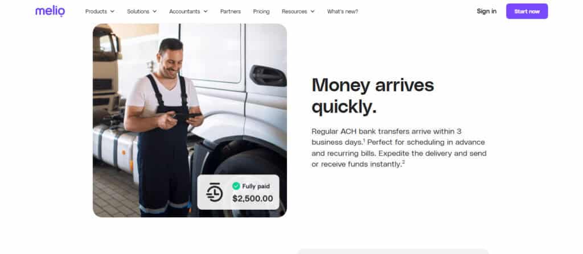Screen dimensions: 583x254
Task: Click the Money arrives quickly heading
Action: click(x=373, y=96)
